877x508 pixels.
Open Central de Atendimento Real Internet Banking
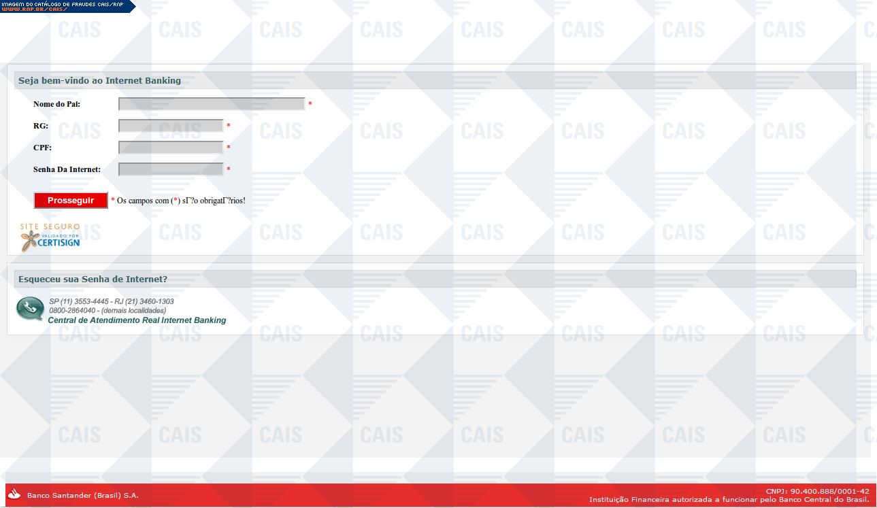click(x=137, y=320)
